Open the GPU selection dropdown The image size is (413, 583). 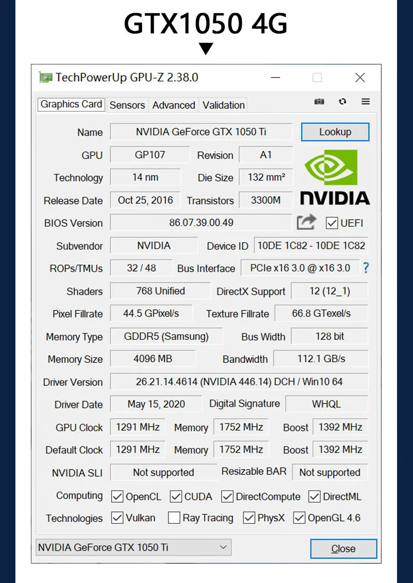[134, 547]
